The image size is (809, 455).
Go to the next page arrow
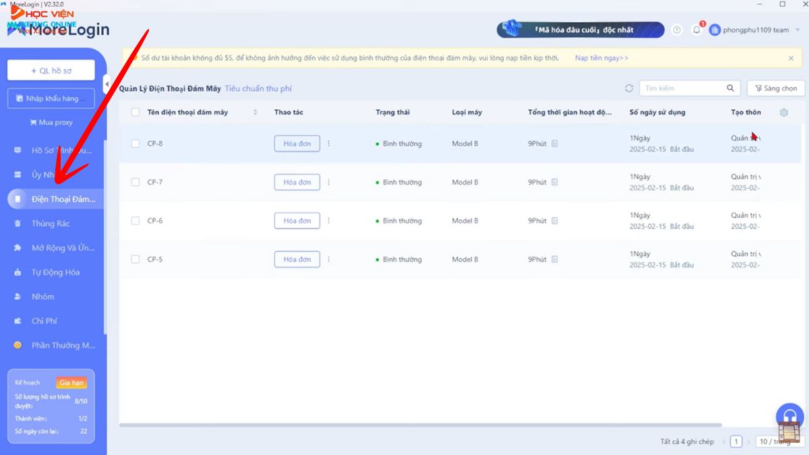tap(748, 442)
